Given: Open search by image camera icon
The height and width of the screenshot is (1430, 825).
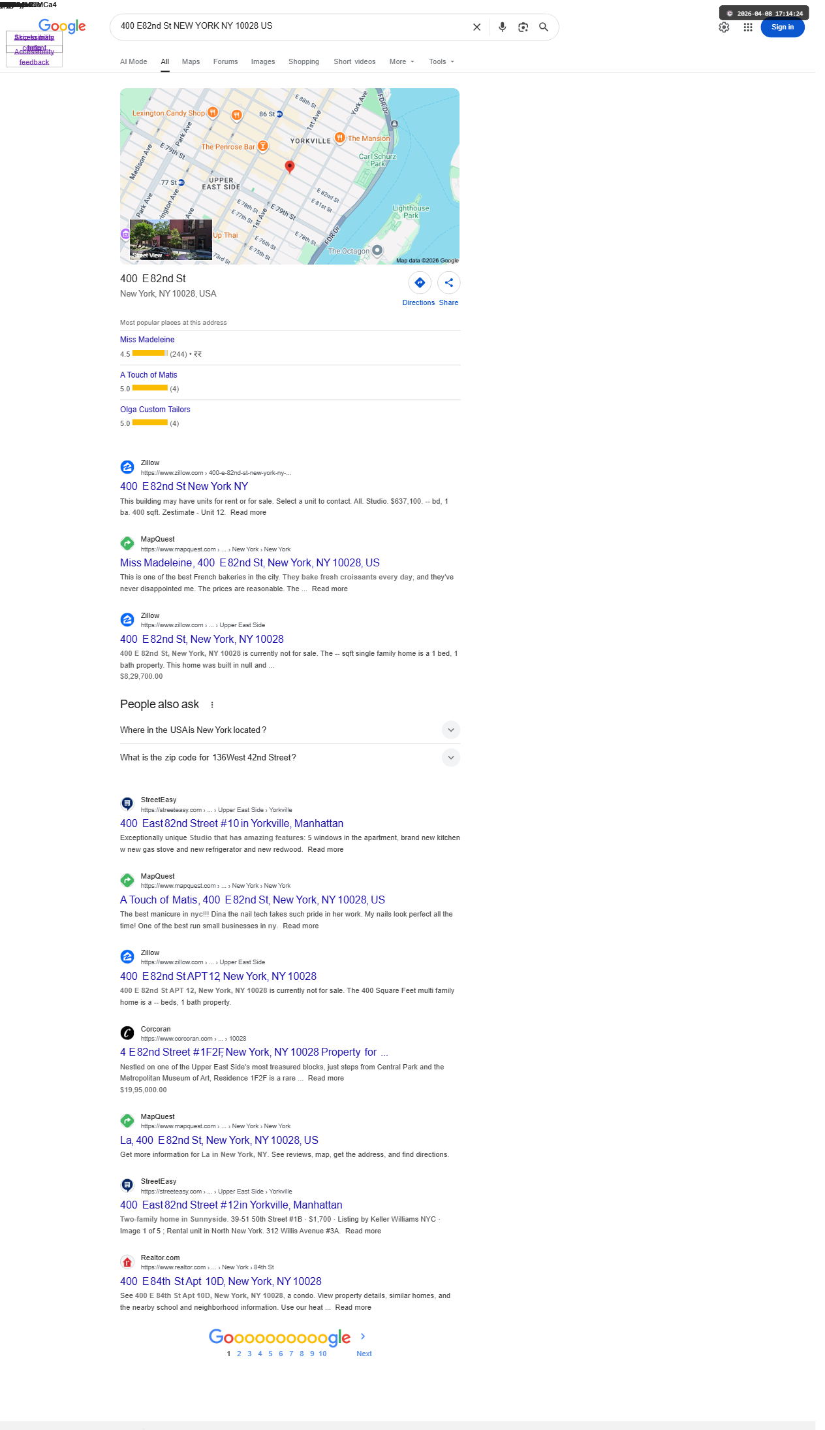Looking at the screenshot, I should (x=523, y=27).
